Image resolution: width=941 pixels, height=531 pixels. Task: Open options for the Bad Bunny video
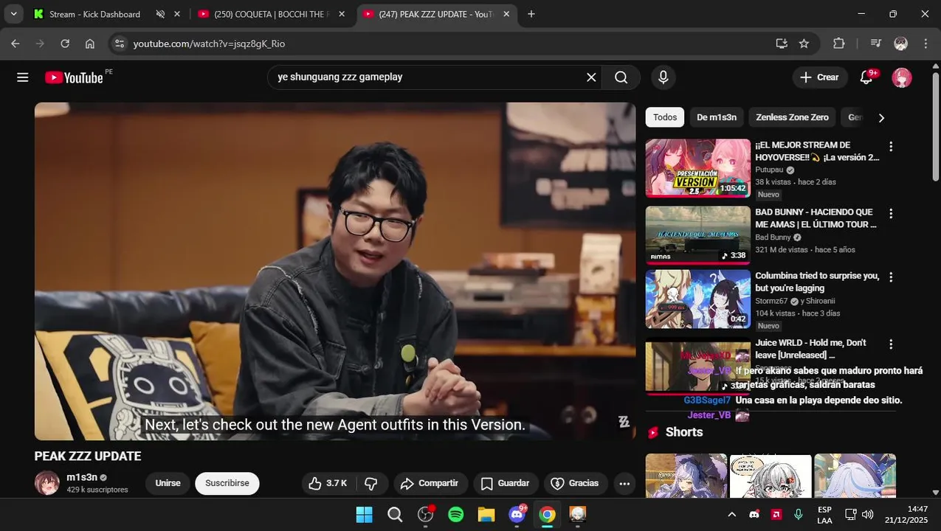pyautogui.click(x=891, y=214)
